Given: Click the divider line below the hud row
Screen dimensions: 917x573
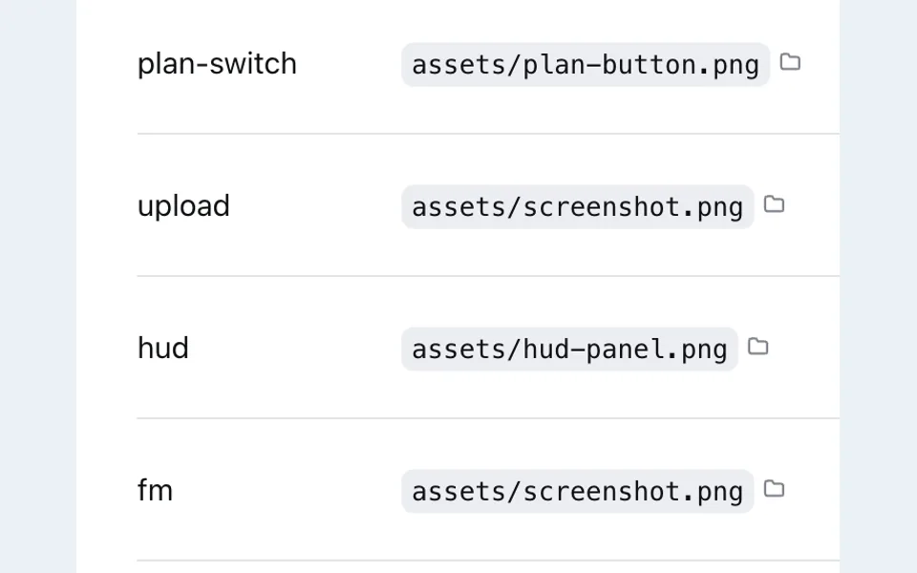Looking at the screenshot, I should pyautogui.click(x=488, y=418).
